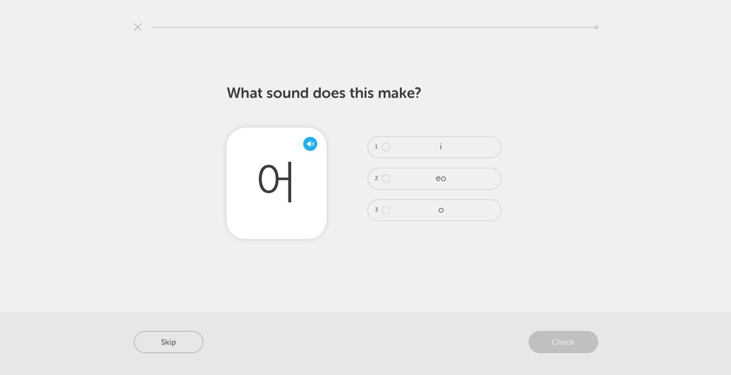The image size is (731, 375).
Task: Select the radio circle for answer "i"
Action: (x=386, y=147)
